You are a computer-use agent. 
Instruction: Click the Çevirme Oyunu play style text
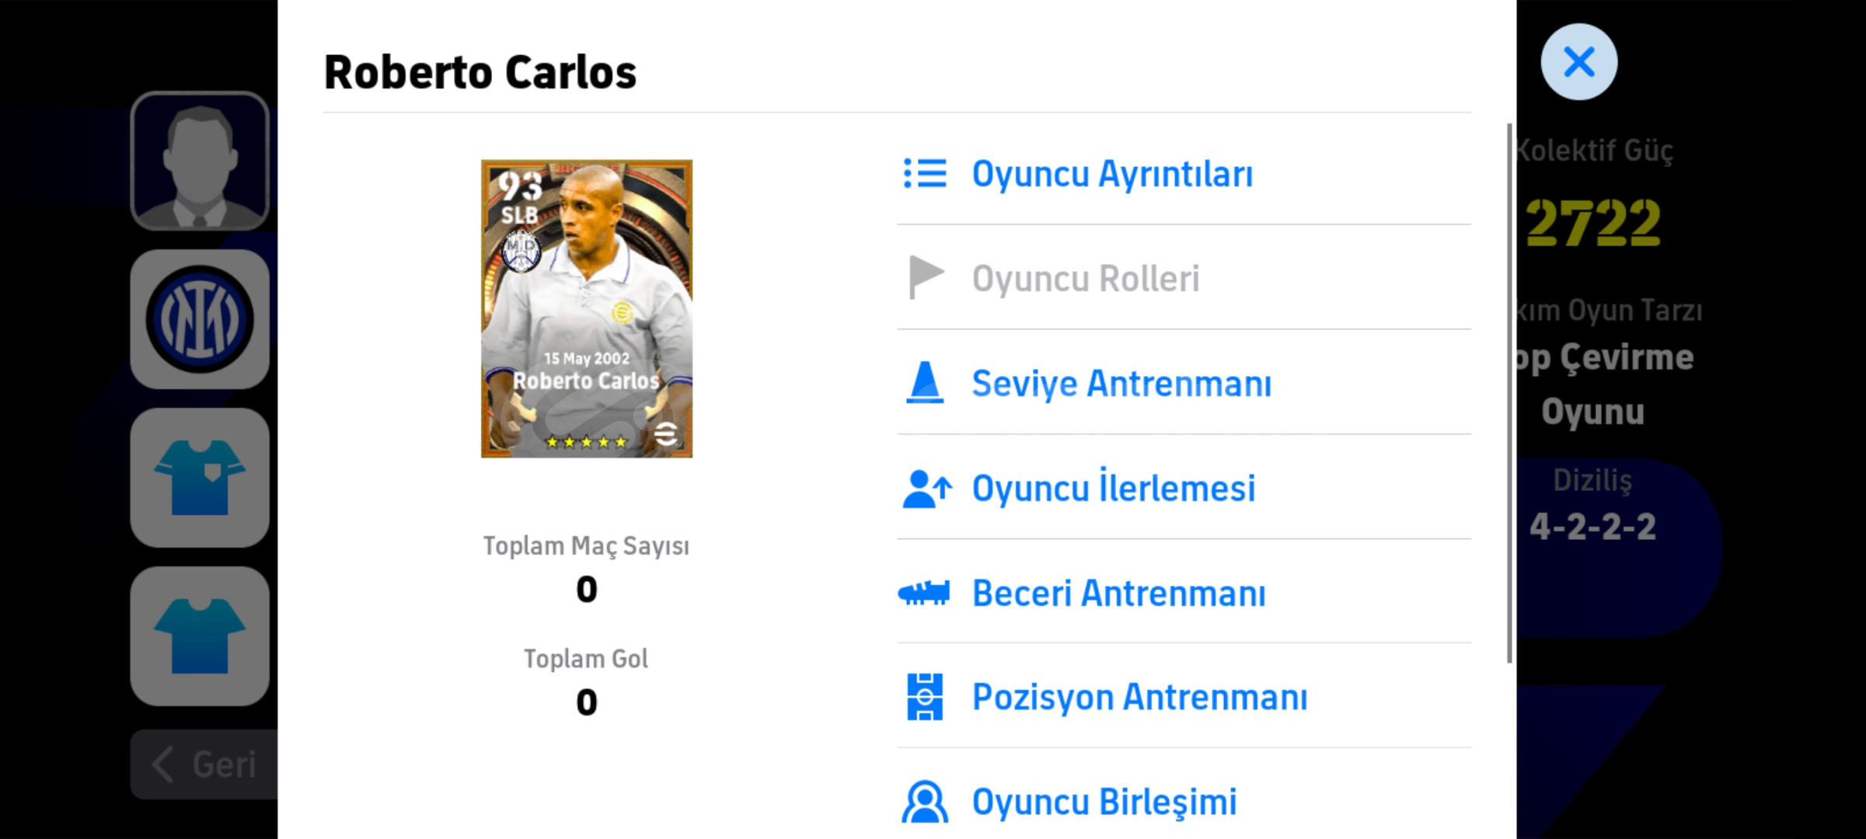[x=1605, y=384]
